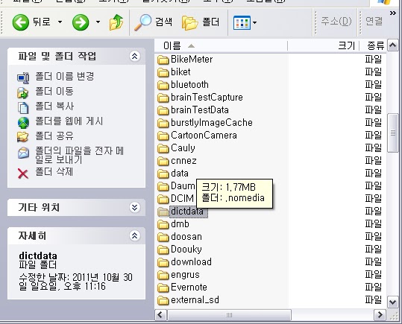Click the horizontal scrollbar left arrow
This screenshot has height=324, width=402.
(161, 315)
